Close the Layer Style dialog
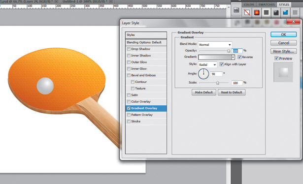The image size is (303, 184). point(293,22)
